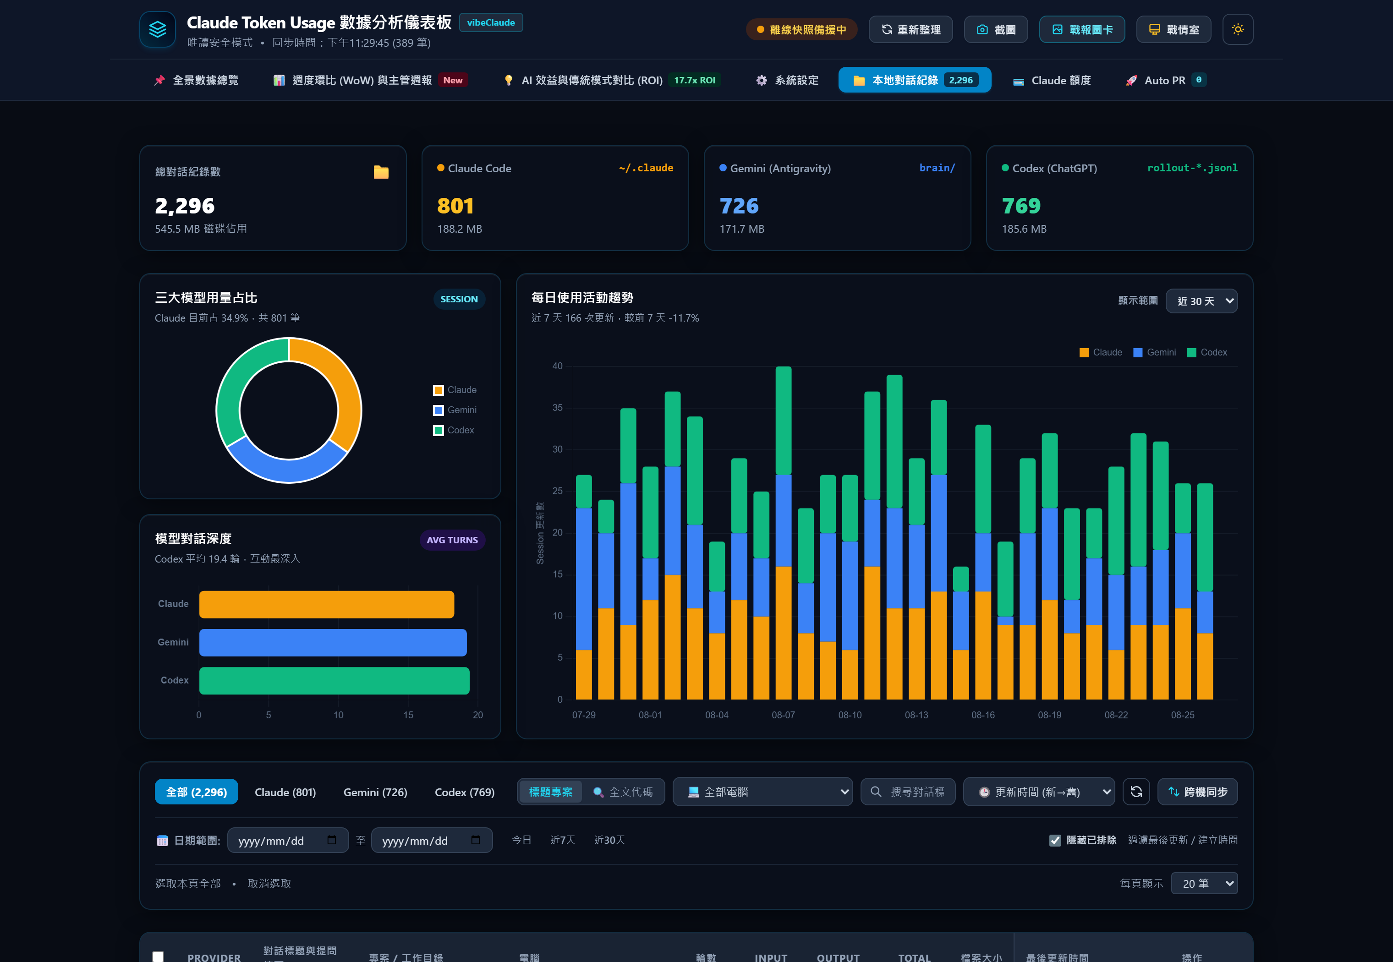Click the 重新整理 reload button

point(910,29)
